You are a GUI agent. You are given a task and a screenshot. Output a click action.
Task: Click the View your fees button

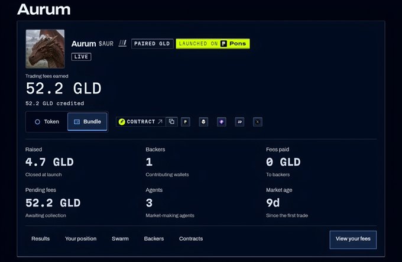click(x=353, y=240)
